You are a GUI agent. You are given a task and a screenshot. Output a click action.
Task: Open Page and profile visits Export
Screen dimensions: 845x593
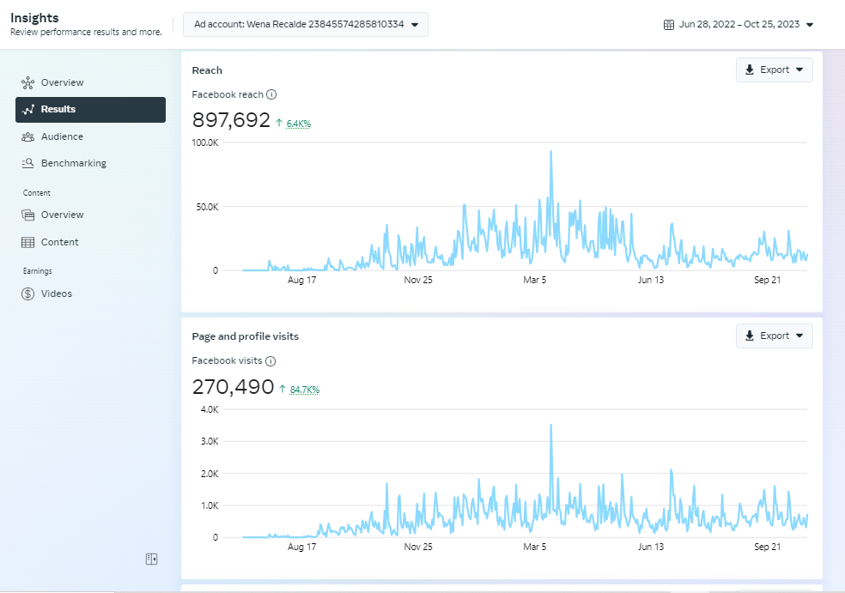coord(774,336)
